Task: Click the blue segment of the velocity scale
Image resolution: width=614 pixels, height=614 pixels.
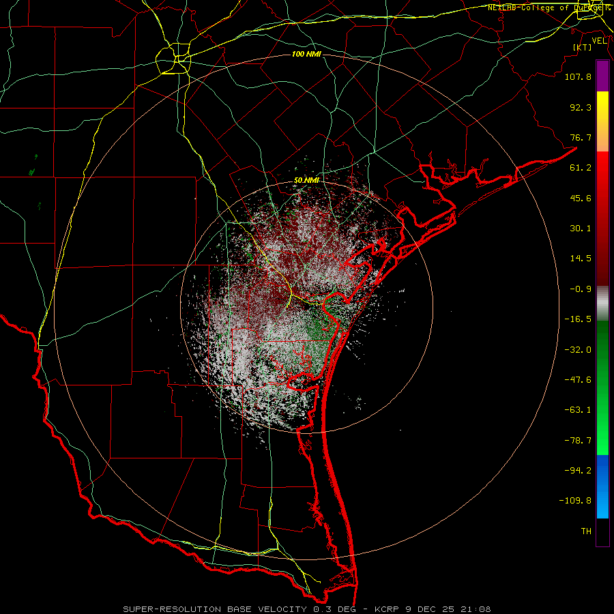Action: click(x=602, y=486)
